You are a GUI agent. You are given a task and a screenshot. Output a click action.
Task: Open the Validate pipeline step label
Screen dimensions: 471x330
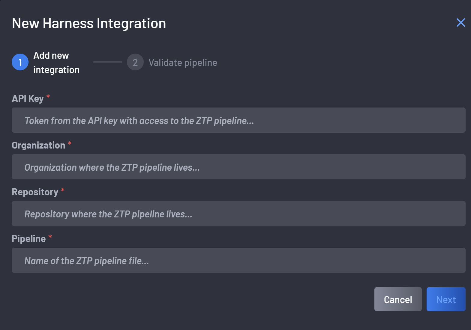pos(183,63)
